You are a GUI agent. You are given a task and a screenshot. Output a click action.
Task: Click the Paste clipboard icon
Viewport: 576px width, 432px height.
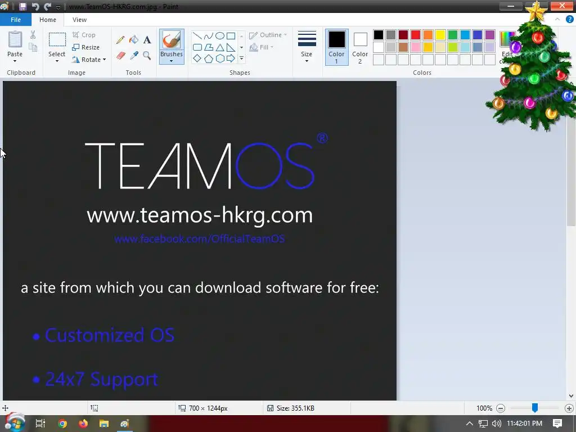[x=15, y=40]
